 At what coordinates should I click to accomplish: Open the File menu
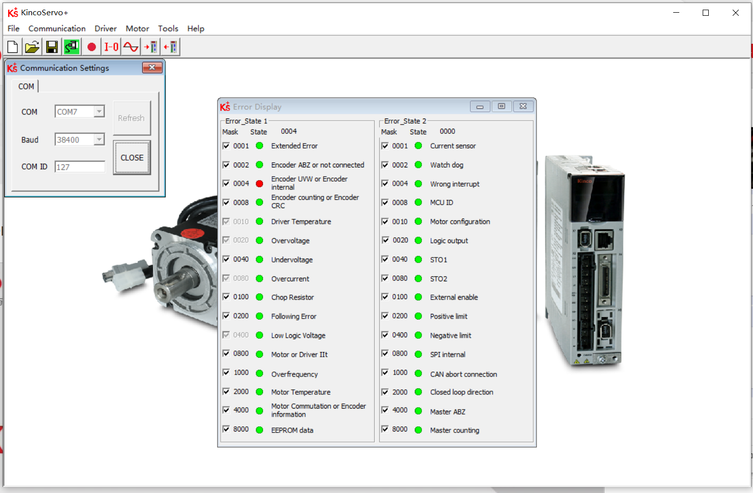coord(14,28)
